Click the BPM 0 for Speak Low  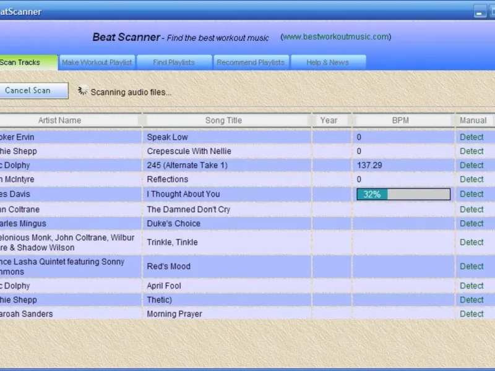coord(359,137)
